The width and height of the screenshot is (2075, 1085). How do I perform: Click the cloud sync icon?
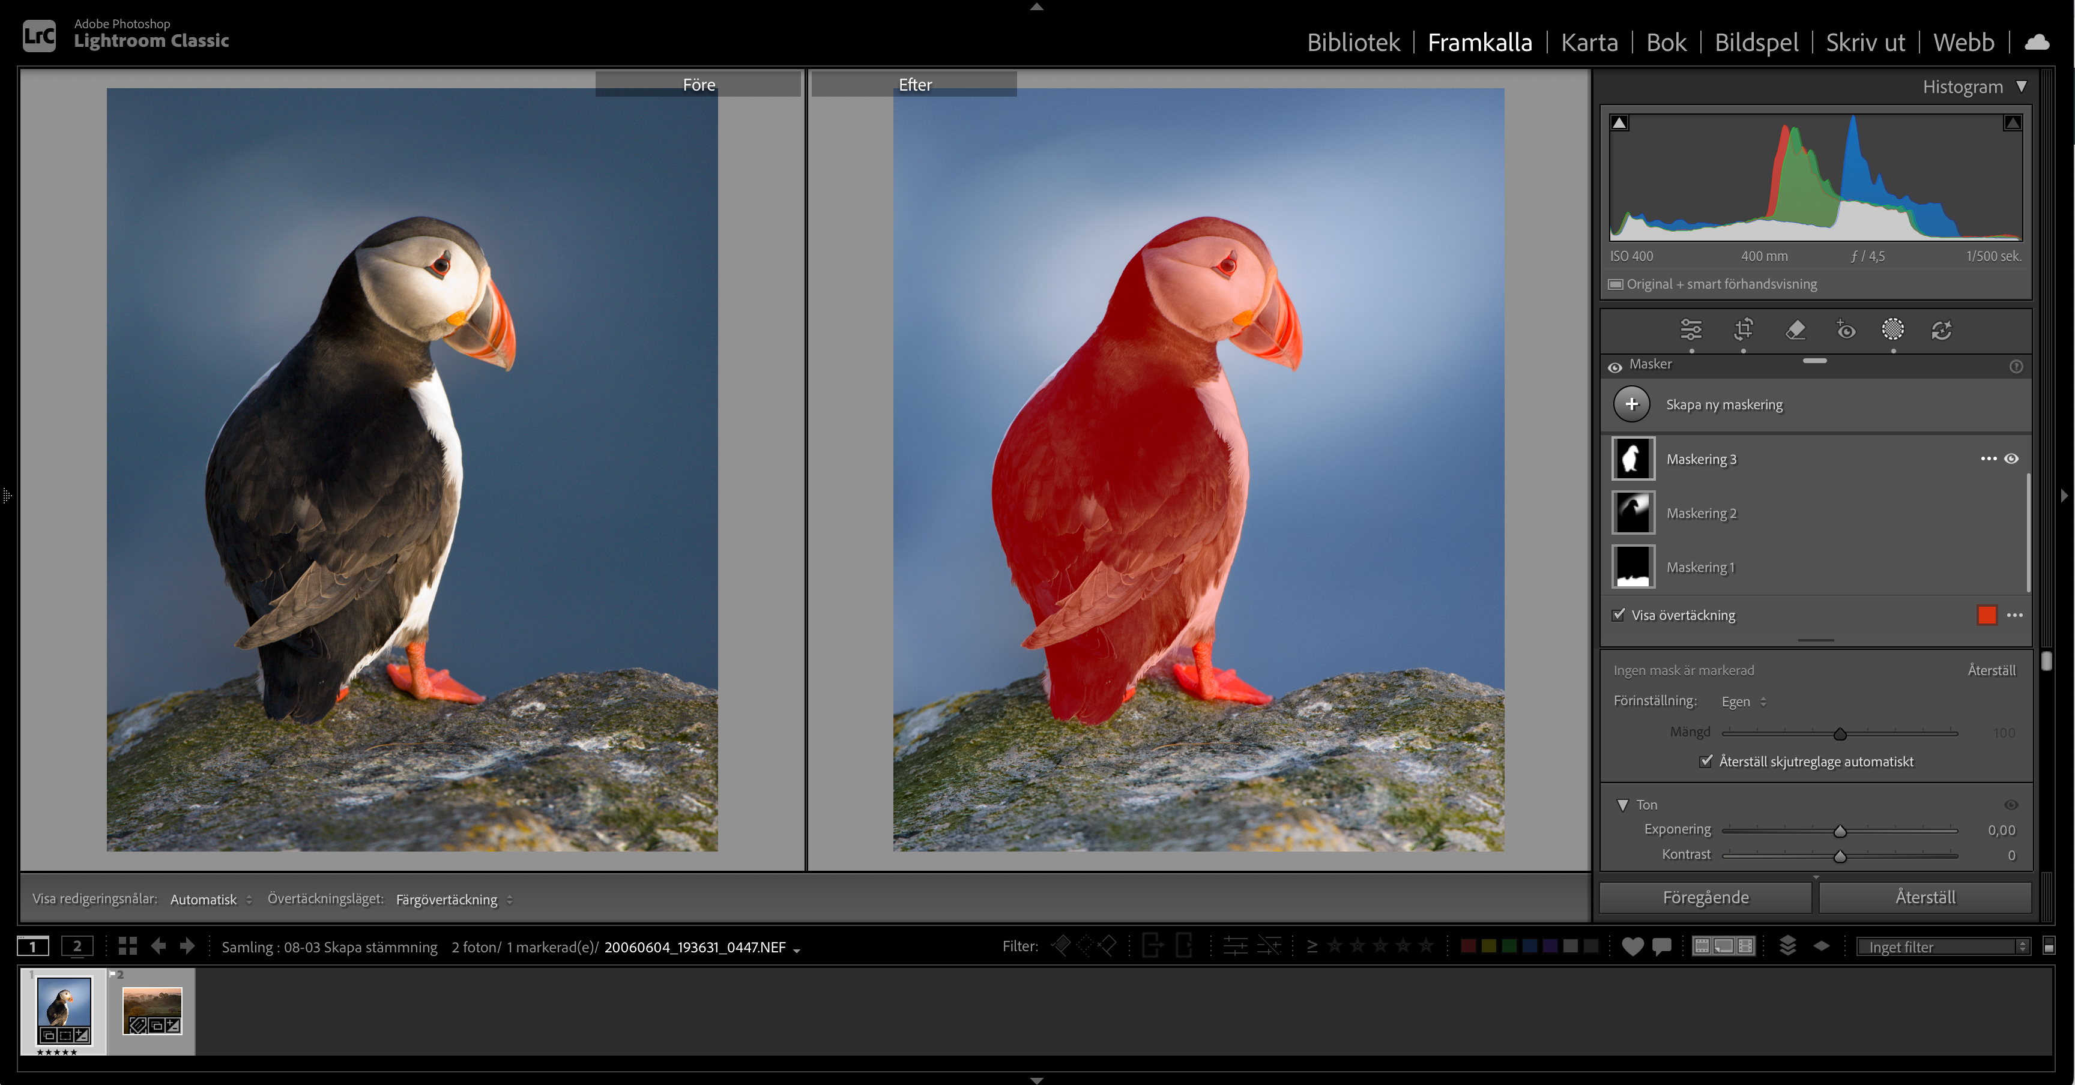click(2037, 42)
